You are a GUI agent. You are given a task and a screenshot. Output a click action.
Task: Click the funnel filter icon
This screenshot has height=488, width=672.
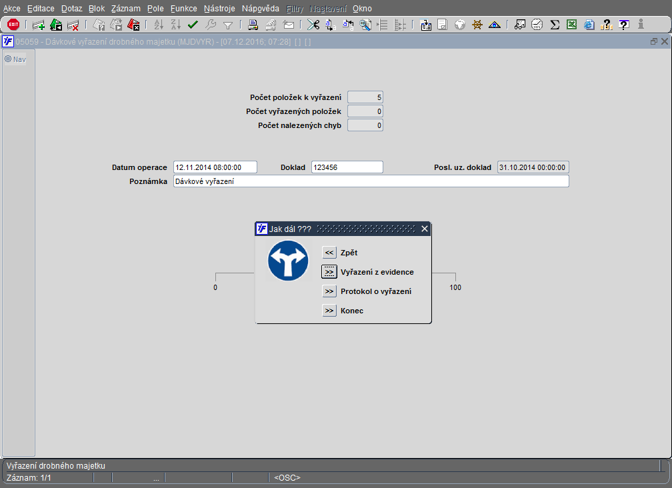[x=228, y=25]
